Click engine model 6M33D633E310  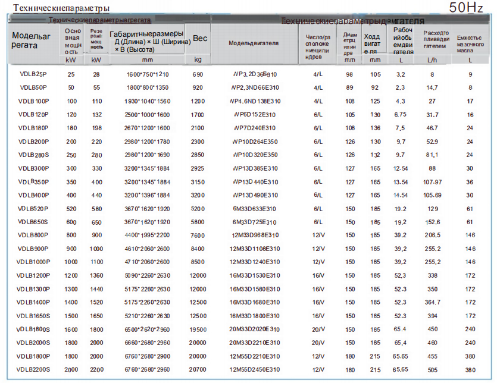click(x=254, y=209)
